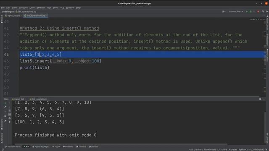This screenshot has height=151, width=269.
Task: Toggle scroll to end in Run console
Action: coord(10,114)
